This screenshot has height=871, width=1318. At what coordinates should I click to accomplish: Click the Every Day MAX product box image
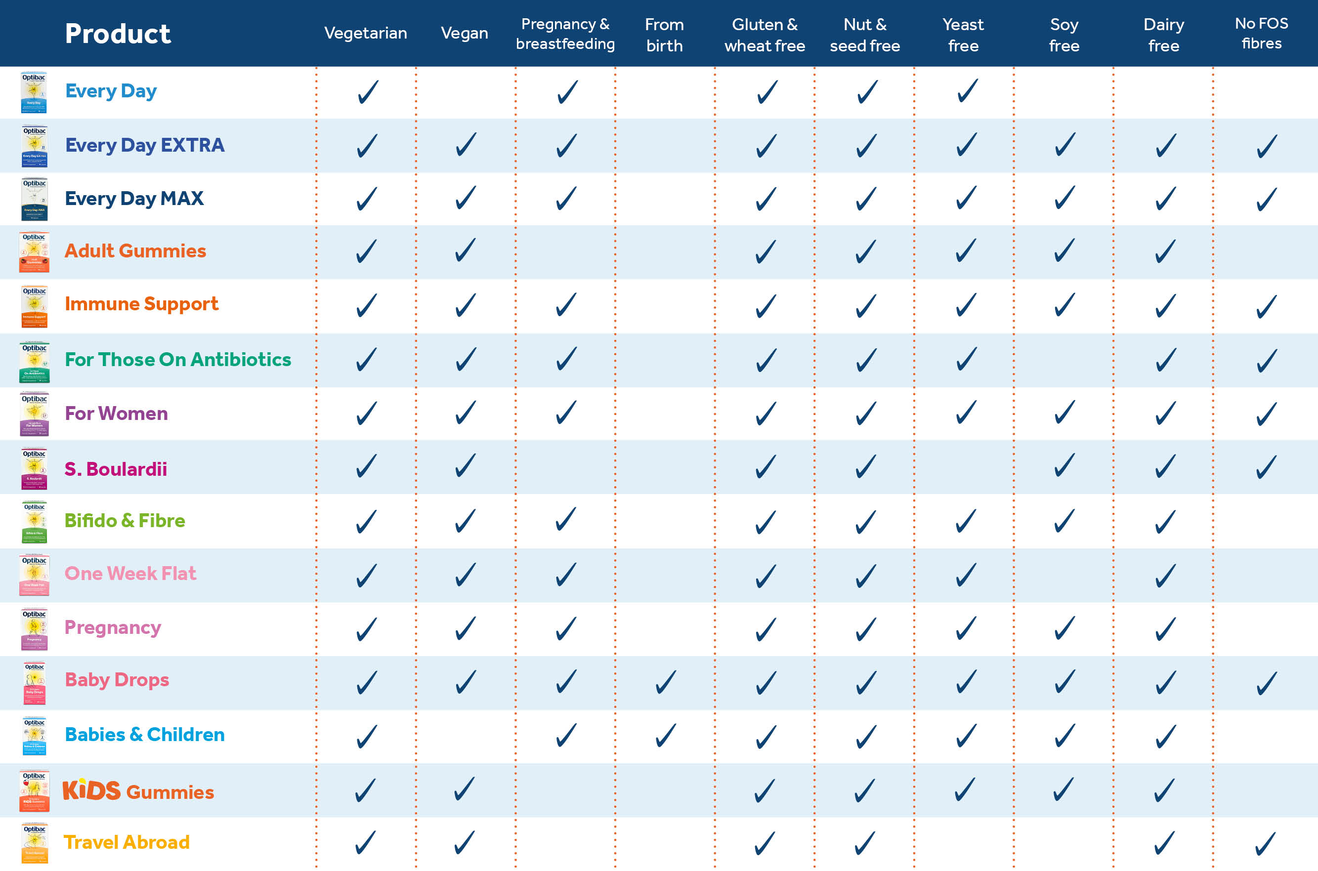[x=34, y=199]
